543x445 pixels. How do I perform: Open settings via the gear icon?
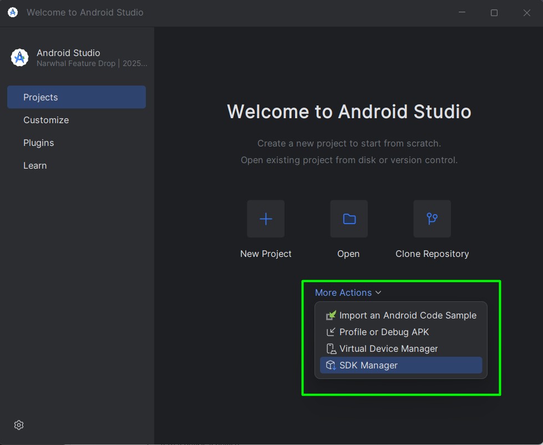[19, 425]
